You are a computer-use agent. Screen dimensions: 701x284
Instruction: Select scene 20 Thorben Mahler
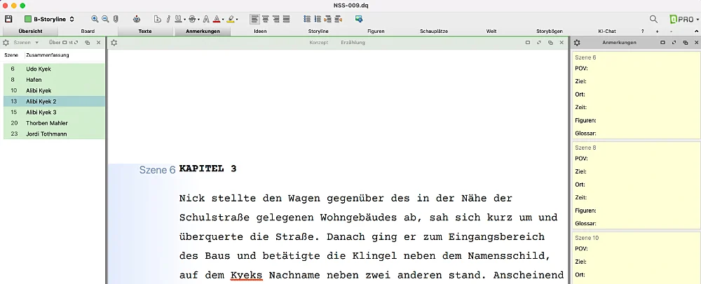pyautogui.click(x=54, y=123)
